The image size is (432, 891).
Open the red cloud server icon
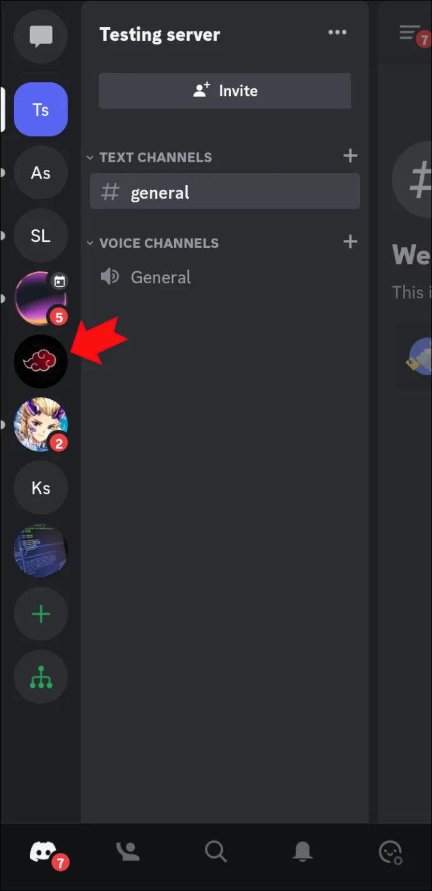(x=41, y=362)
